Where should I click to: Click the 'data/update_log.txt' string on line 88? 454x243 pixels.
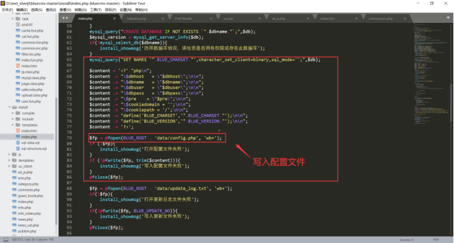(x=182, y=189)
